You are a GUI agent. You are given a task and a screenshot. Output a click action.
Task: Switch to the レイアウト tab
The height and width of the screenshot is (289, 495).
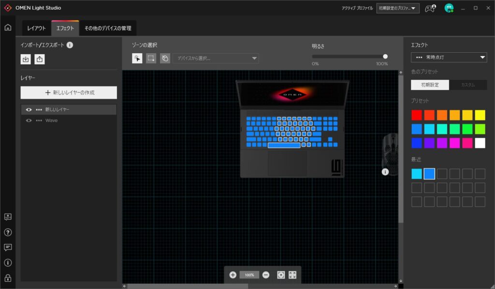(x=36, y=29)
